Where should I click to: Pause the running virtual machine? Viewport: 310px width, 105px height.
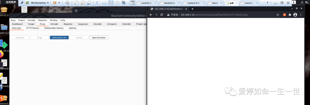pos(55,3)
